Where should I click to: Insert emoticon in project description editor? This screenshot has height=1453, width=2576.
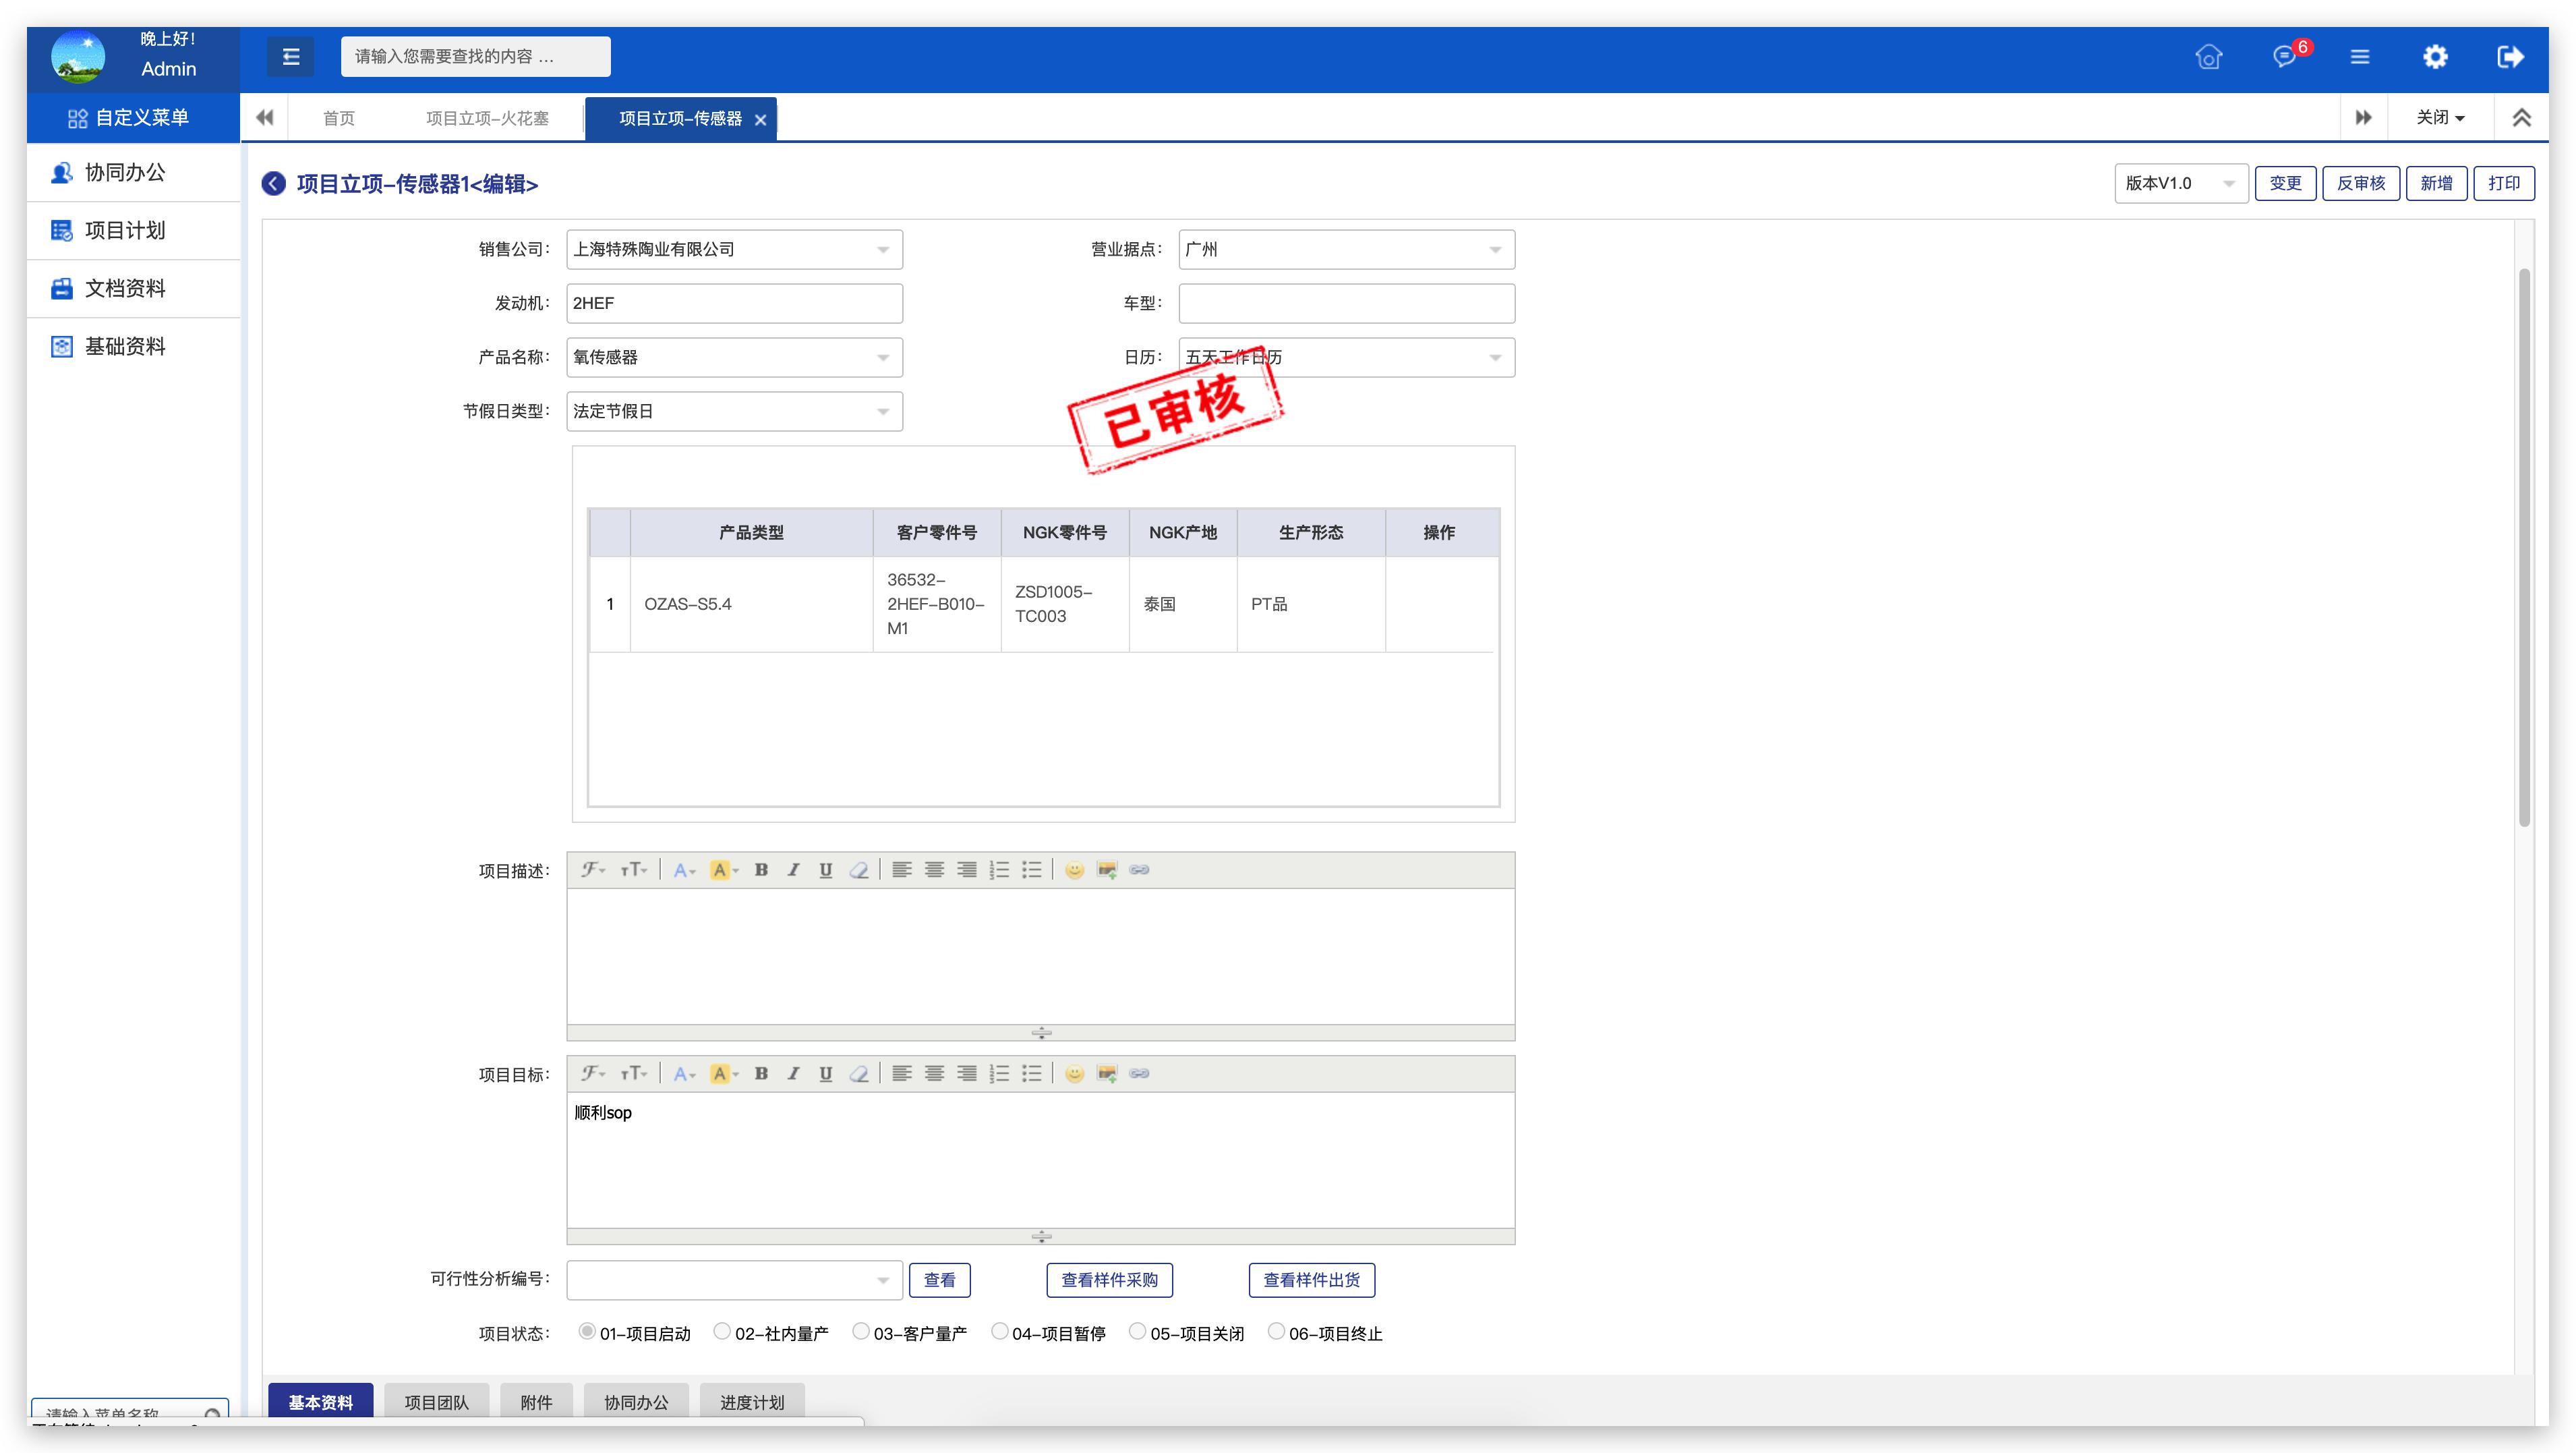pyautogui.click(x=1074, y=870)
